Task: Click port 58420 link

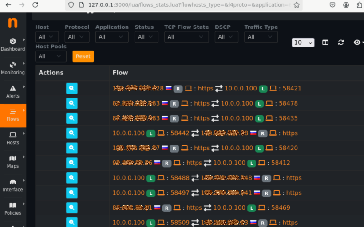Action: click(x=289, y=148)
